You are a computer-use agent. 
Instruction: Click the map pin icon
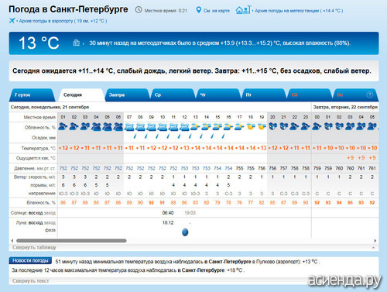[x=198, y=10]
